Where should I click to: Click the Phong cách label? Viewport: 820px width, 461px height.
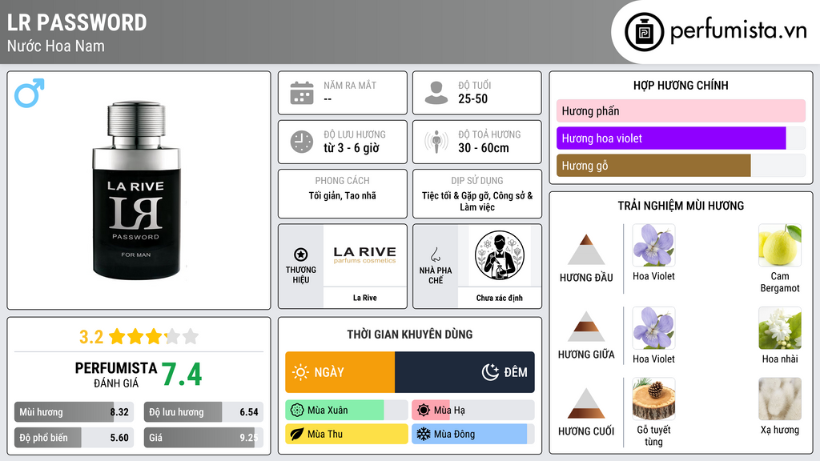[342, 180]
